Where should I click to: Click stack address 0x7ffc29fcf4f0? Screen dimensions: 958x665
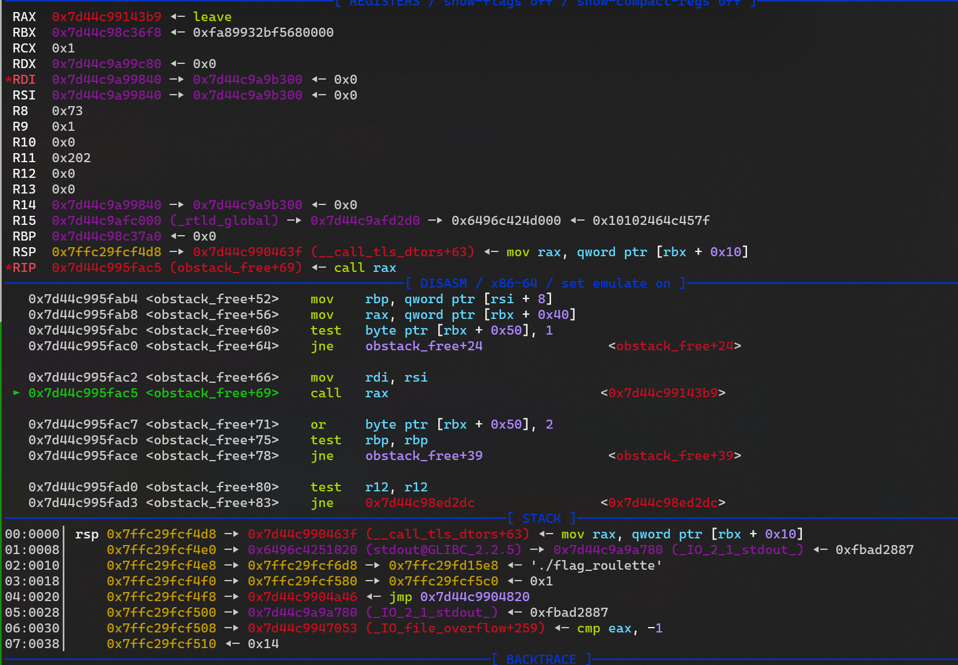(162, 581)
